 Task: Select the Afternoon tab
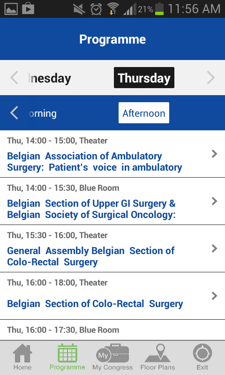click(x=144, y=113)
